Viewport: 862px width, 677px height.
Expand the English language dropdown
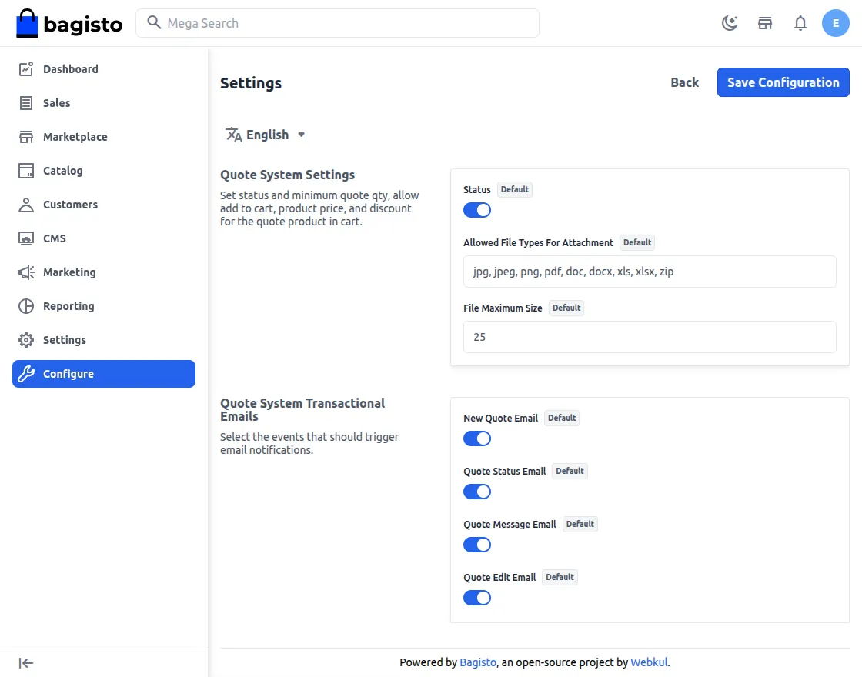(x=266, y=135)
